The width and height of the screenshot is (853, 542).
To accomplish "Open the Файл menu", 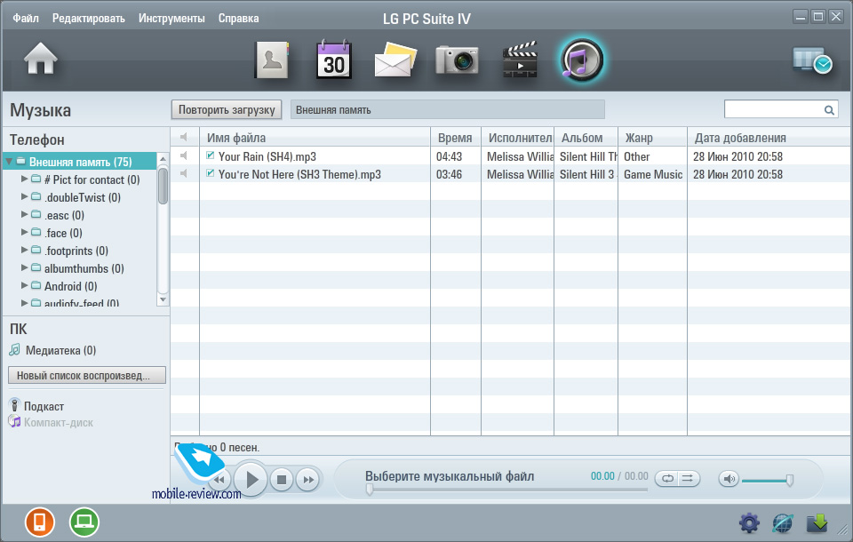I will coord(26,18).
